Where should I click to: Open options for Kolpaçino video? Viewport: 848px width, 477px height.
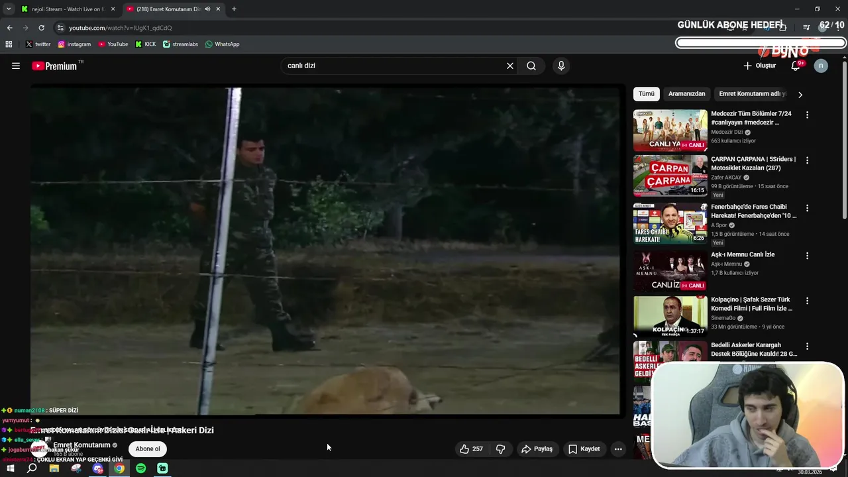(x=807, y=301)
